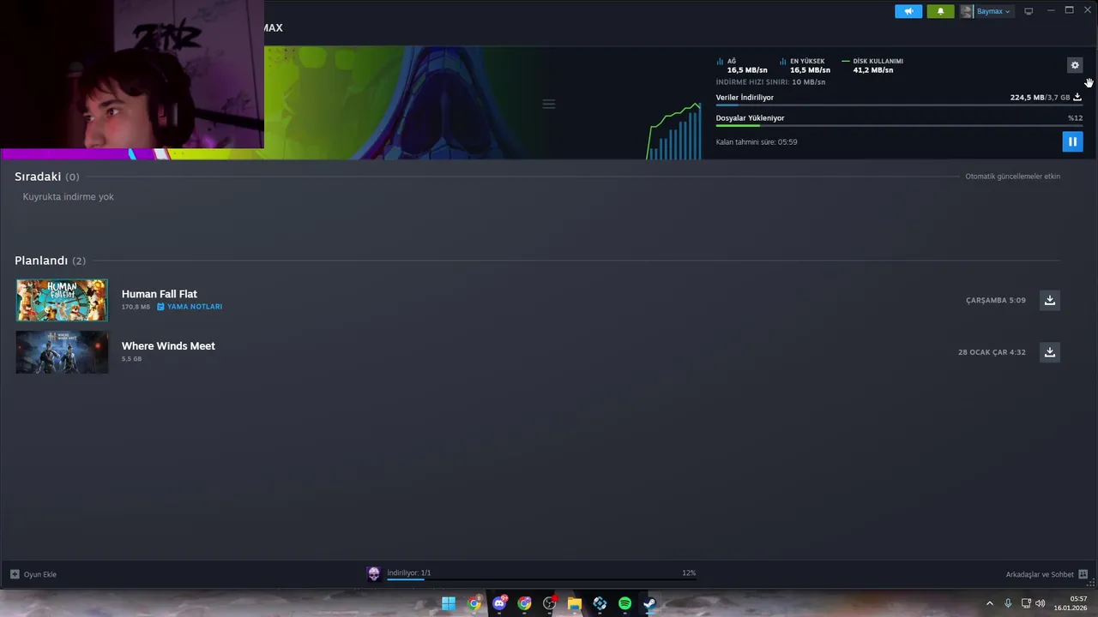The height and width of the screenshot is (617, 1098).
Task: Open download settings via the gear icon
Action: (x=1075, y=65)
